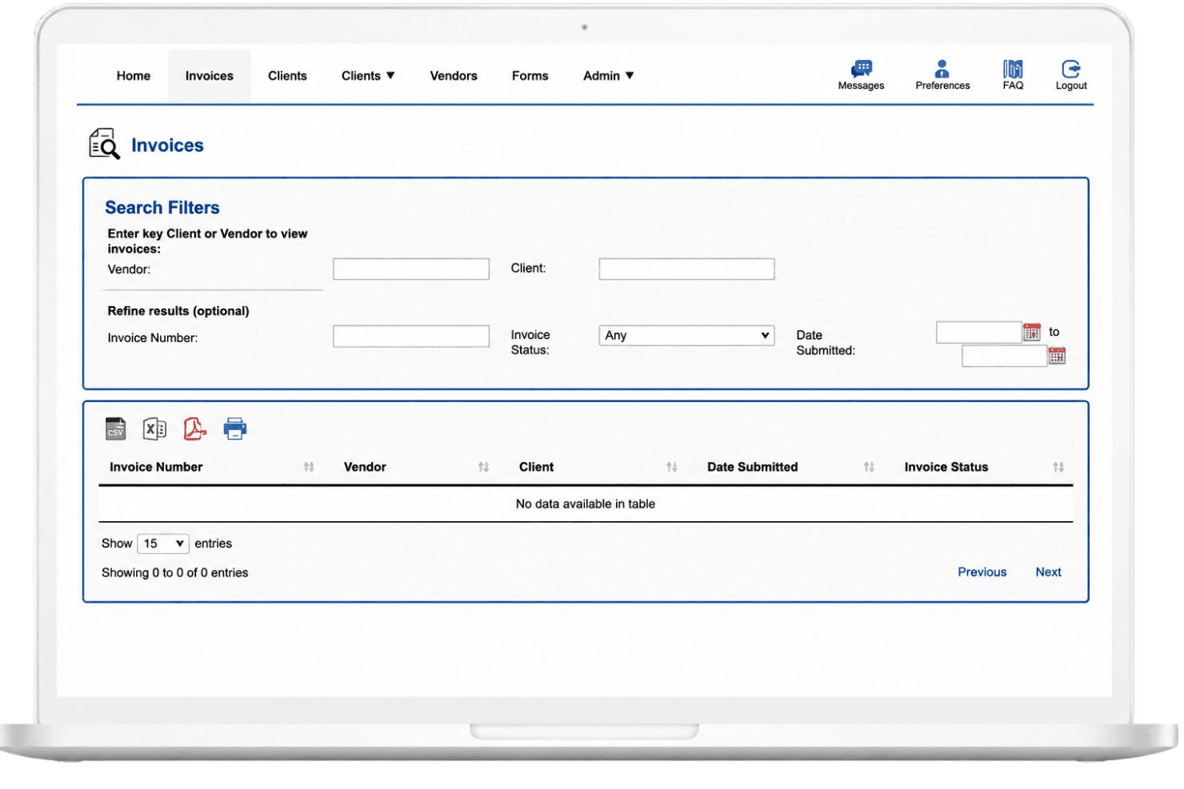This screenshot has width=1184, height=789.
Task: Click the Invoices page heading icon
Action: pos(104,144)
